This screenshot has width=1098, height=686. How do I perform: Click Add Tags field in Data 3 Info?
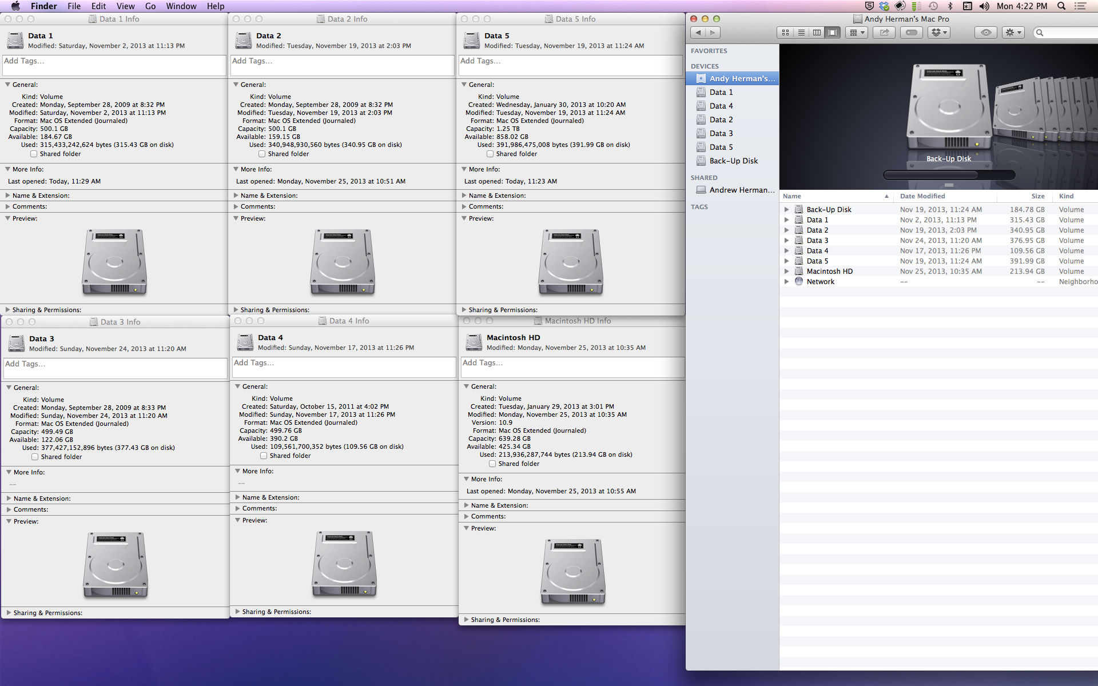115,368
